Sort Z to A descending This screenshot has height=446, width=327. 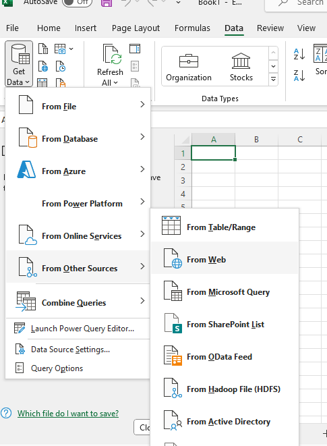point(299,76)
